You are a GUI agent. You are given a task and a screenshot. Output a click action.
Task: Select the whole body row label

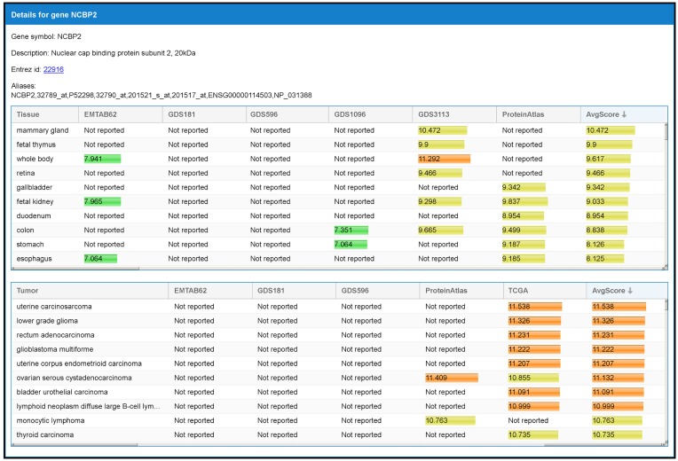click(35, 159)
